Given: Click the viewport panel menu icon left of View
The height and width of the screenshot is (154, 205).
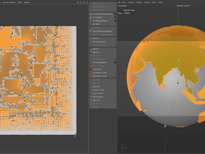Looking at the screenshot, I should 119,2.
